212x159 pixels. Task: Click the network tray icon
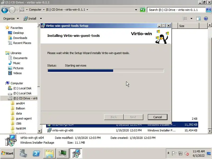180,153
